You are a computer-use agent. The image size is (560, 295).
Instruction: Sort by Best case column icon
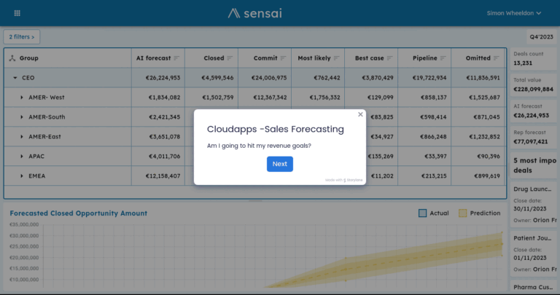(x=389, y=58)
